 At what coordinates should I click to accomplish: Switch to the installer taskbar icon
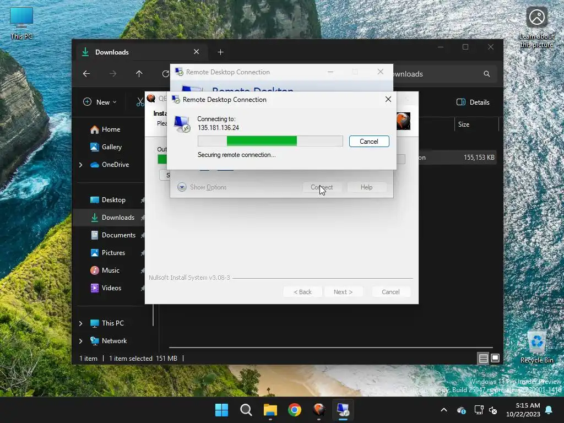(x=319, y=410)
